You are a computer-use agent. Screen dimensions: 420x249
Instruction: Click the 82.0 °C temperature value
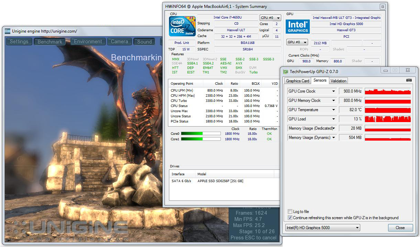coord(351,110)
